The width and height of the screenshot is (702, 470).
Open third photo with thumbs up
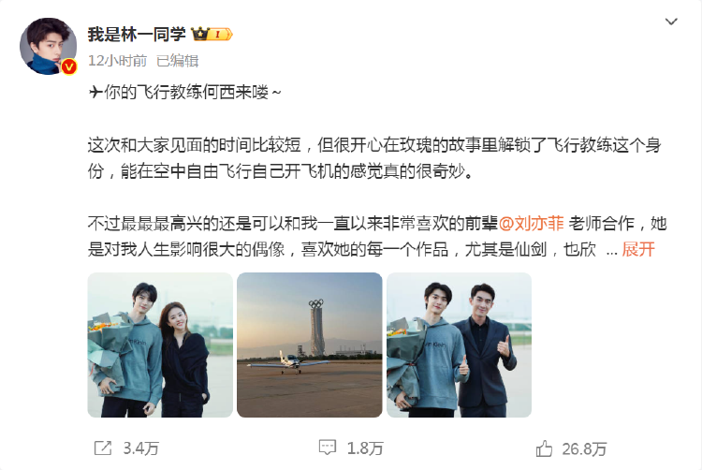459,345
